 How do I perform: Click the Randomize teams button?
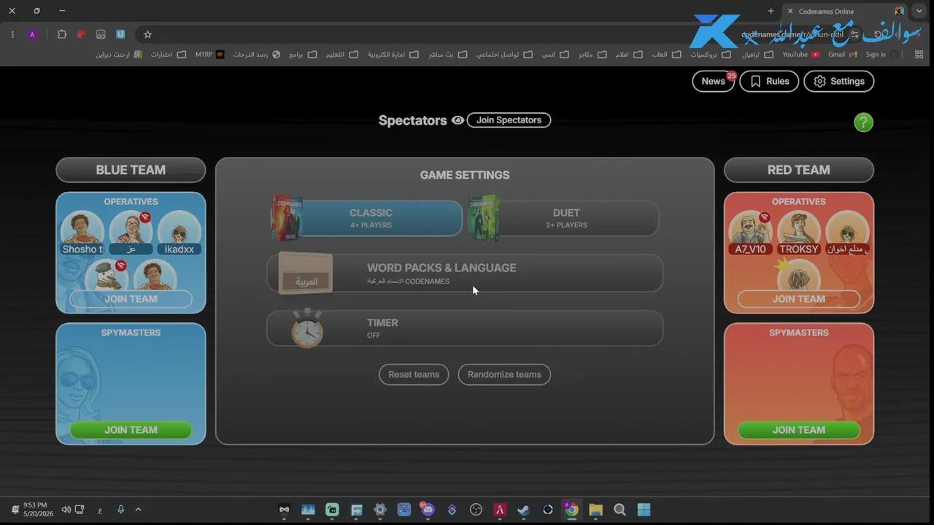504,374
